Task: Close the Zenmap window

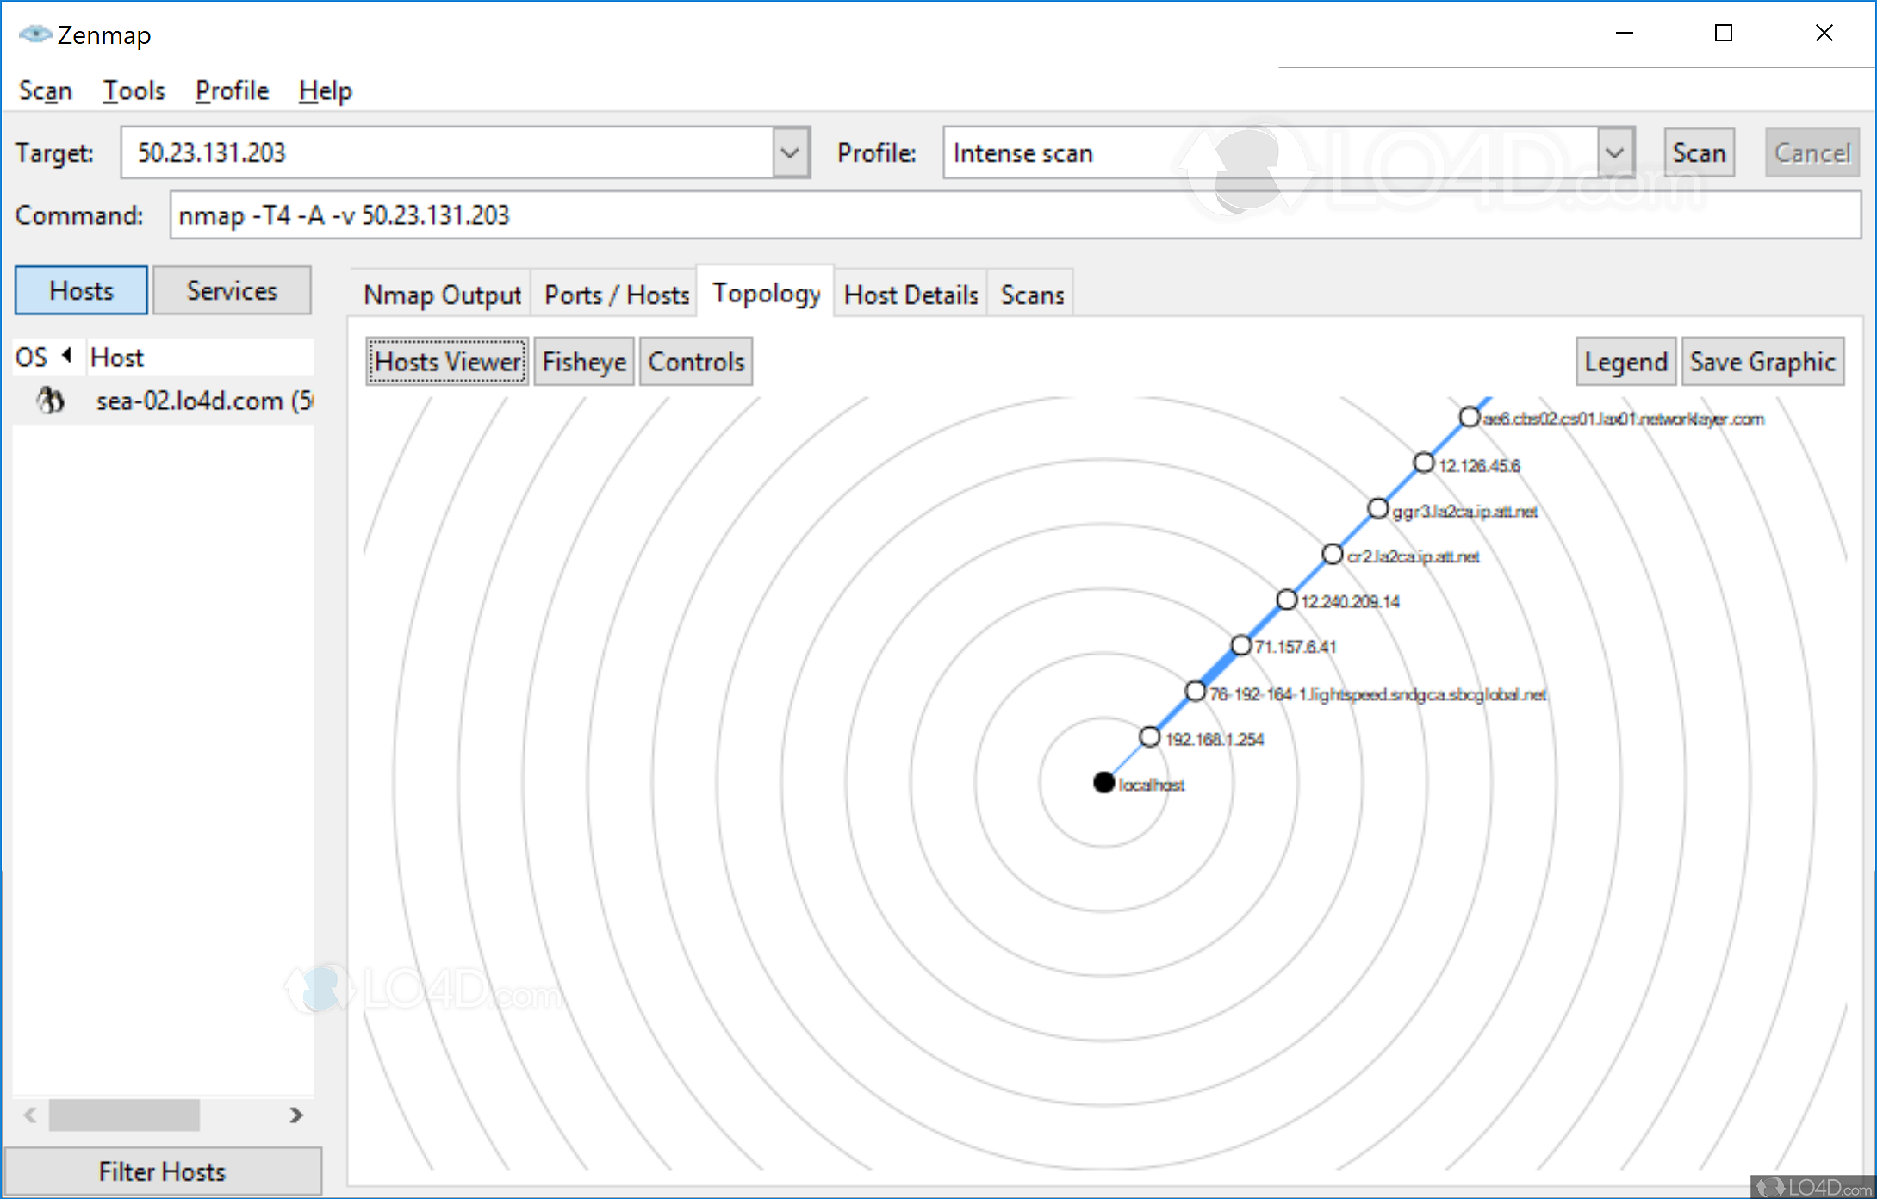Action: 1824,34
